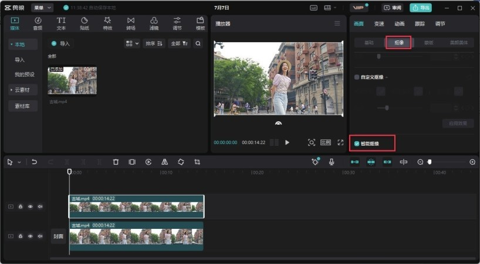The height and width of the screenshot is (264, 480).
Task: Expand the 云素材 section
Action: pos(23,90)
